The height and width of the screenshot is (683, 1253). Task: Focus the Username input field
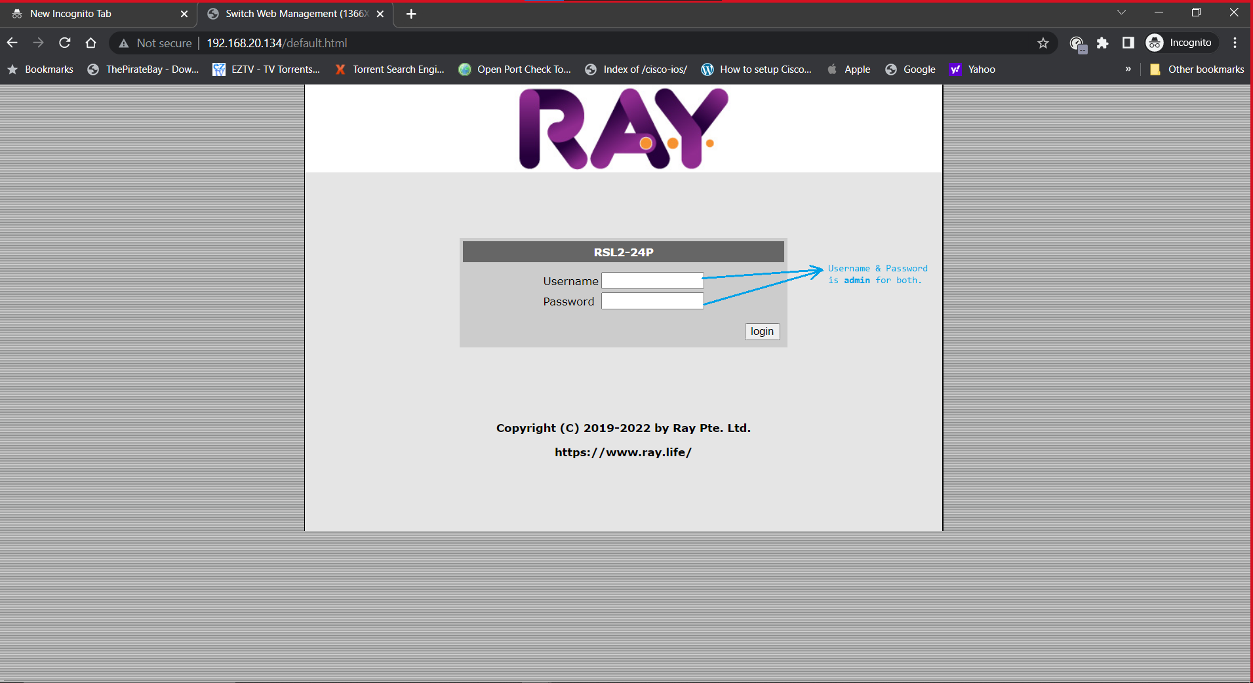pyautogui.click(x=652, y=281)
